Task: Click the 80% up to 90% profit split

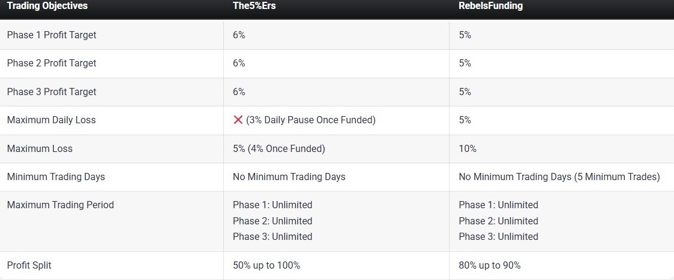Action: click(x=490, y=265)
